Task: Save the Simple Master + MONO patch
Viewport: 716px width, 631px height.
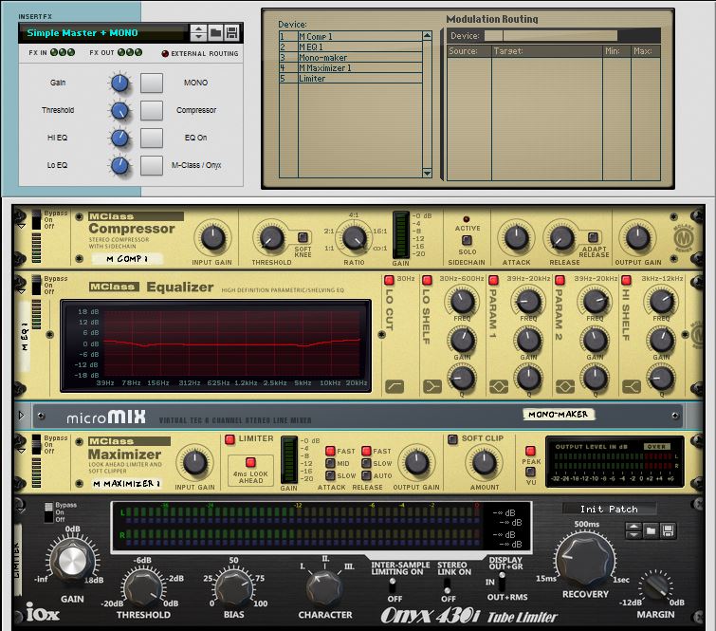Action: (x=231, y=33)
